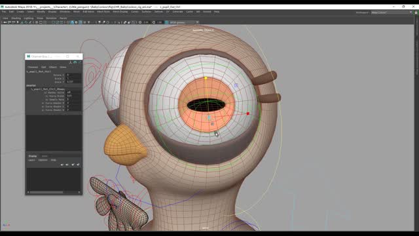The width and height of the screenshot is (419, 236).
Task: Click the Select Camera icon in panel toolbar
Action: tap(5, 22)
